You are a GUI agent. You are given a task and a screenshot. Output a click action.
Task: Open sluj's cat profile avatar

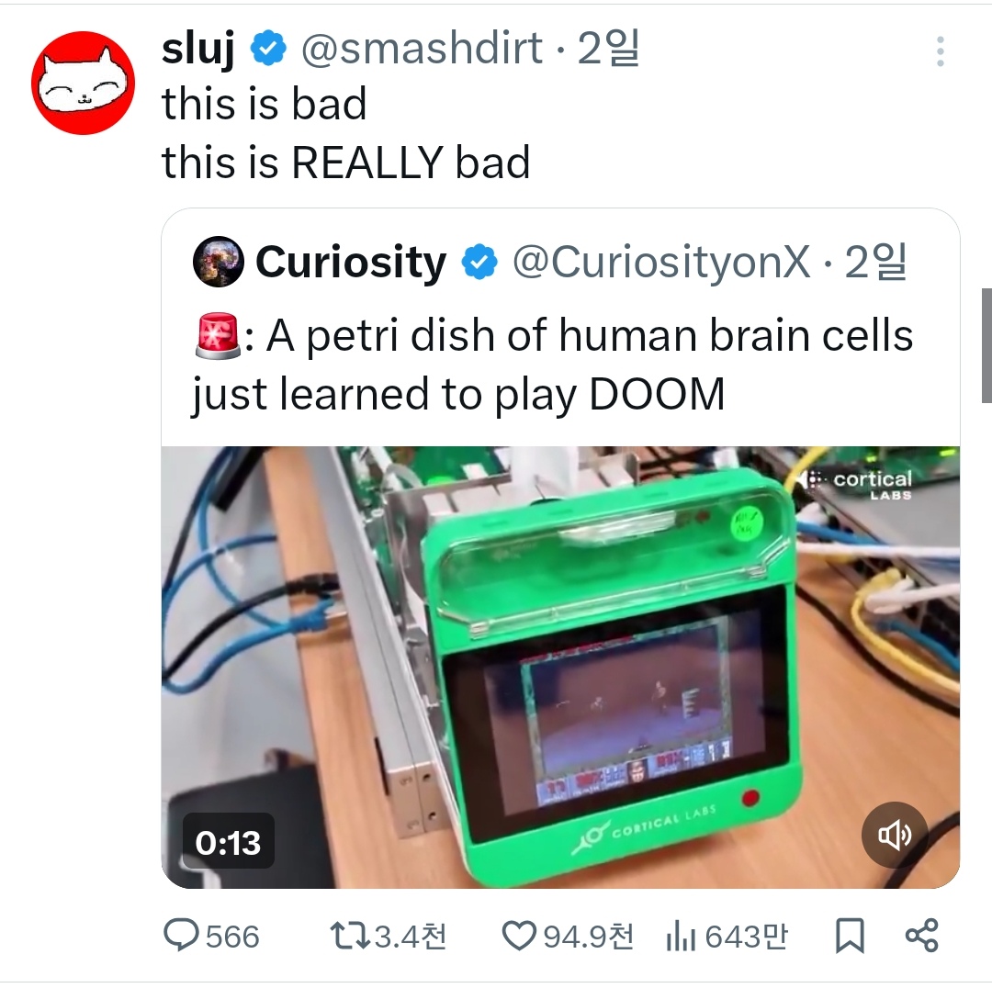(x=83, y=83)
